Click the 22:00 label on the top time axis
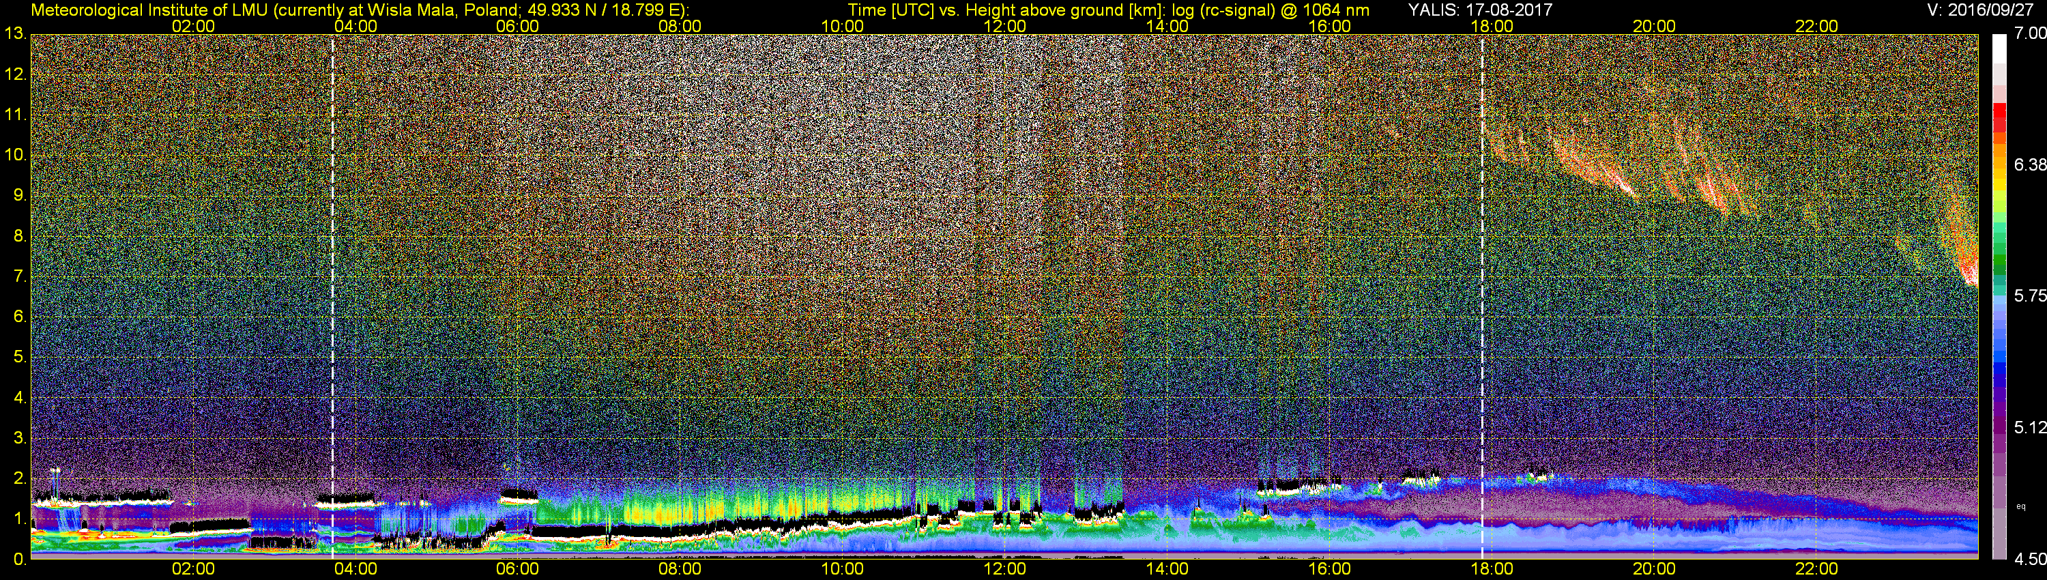This screenshot has width=2047, height=580. 1816,26
